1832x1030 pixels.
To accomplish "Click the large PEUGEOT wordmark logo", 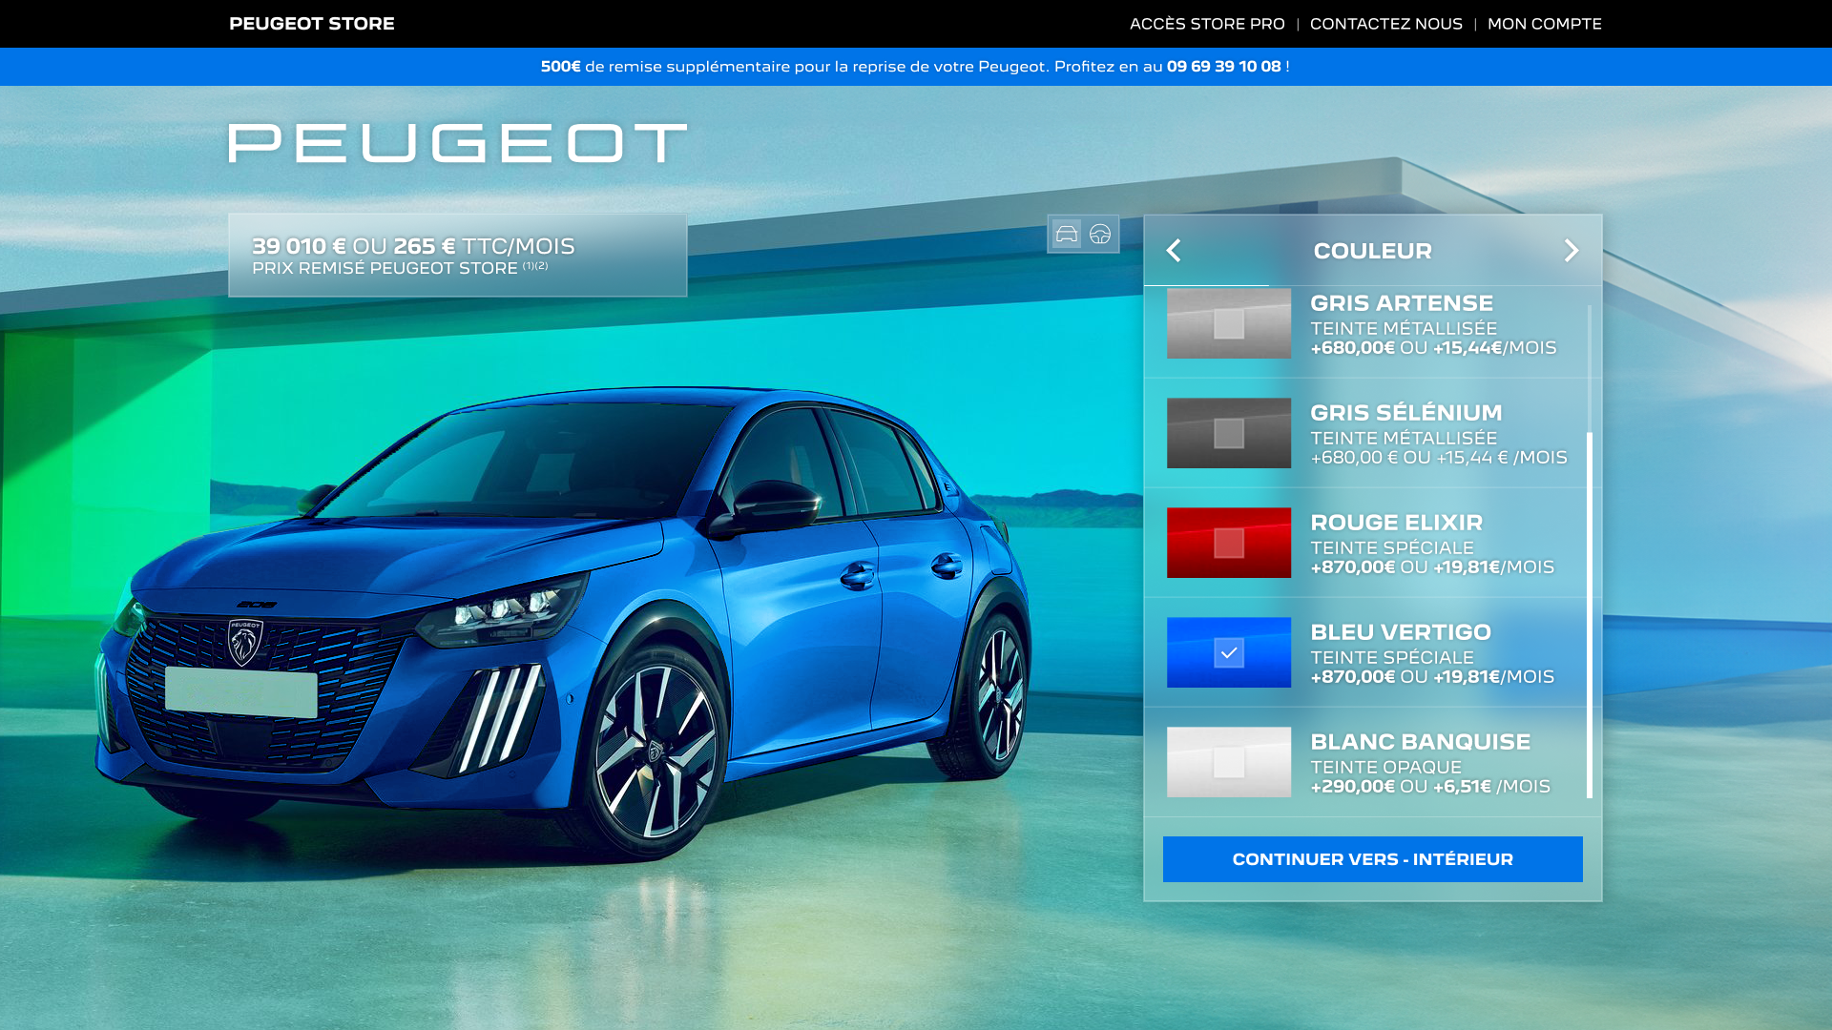I will pos(457,144).
